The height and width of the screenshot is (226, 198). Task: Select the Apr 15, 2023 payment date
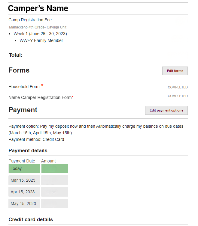click(24, 192)
